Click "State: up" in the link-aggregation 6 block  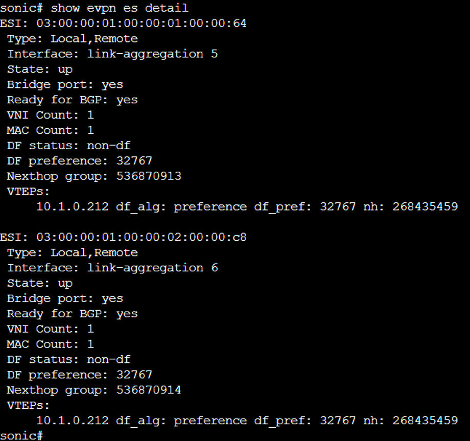40,283
